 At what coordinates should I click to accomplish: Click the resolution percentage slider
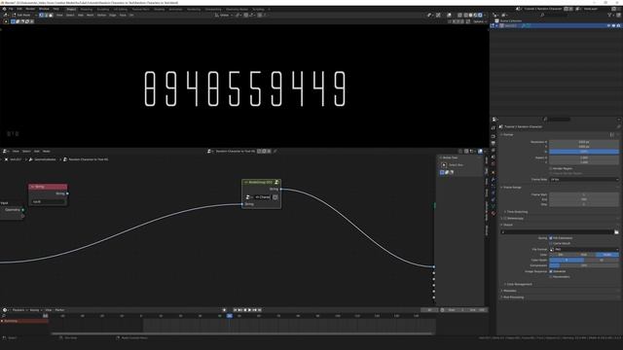point(584,152)
